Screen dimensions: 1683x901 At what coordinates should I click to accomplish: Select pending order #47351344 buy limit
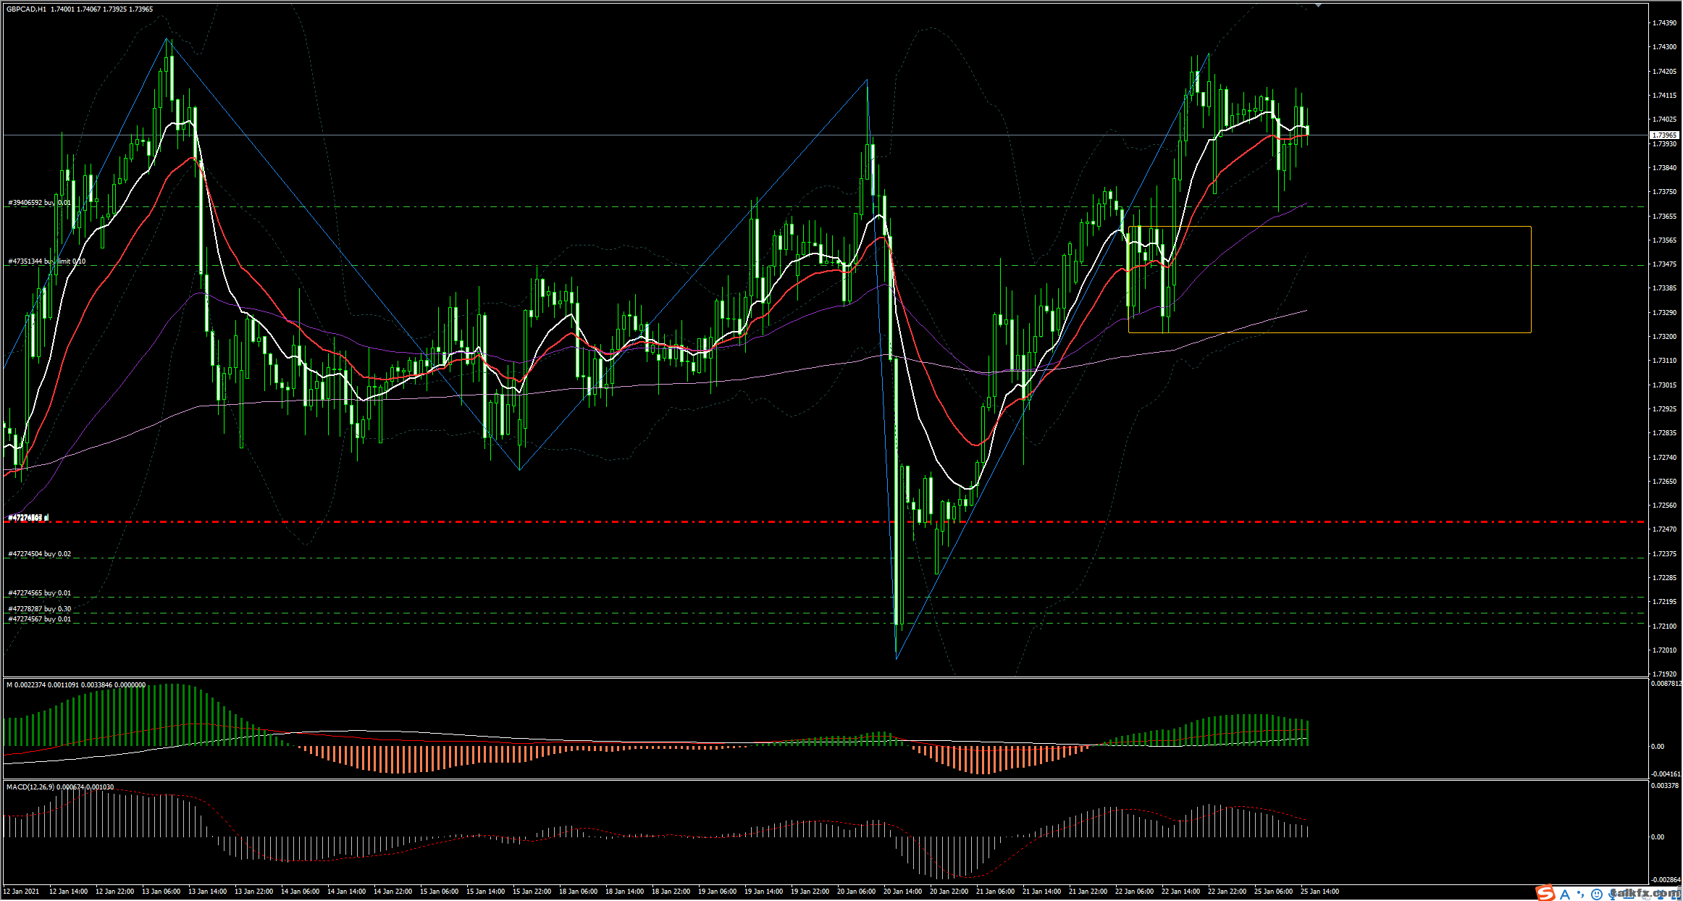(46, 261)
